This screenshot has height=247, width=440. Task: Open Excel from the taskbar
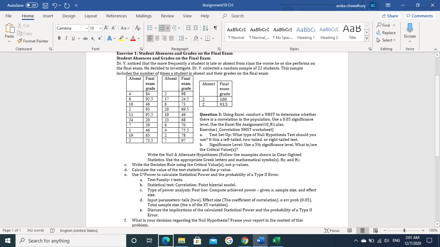[x=275, y=240]
